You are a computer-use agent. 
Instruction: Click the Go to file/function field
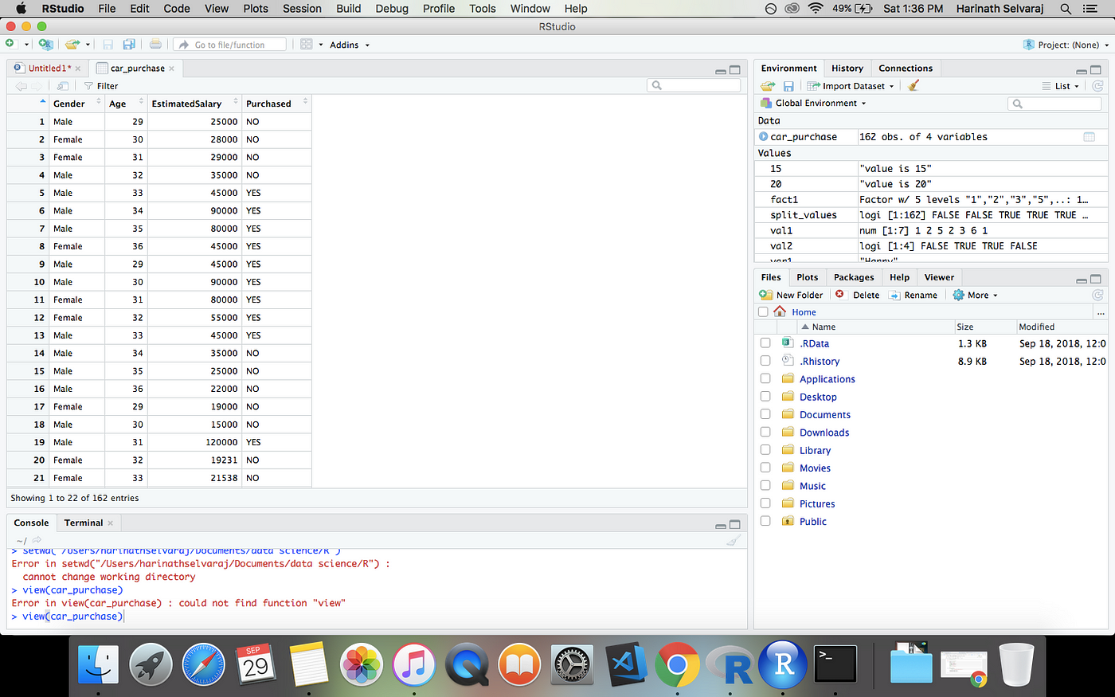point(229,45)
